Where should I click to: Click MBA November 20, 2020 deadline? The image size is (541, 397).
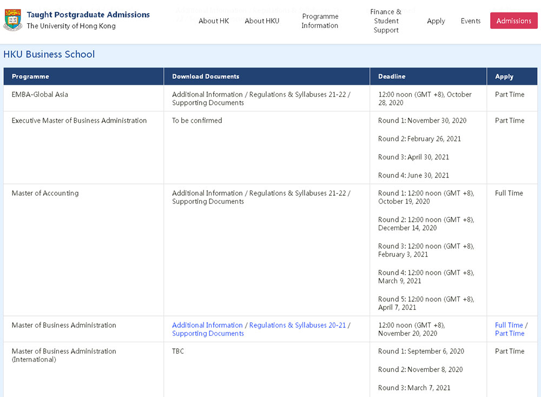[412, 329]
